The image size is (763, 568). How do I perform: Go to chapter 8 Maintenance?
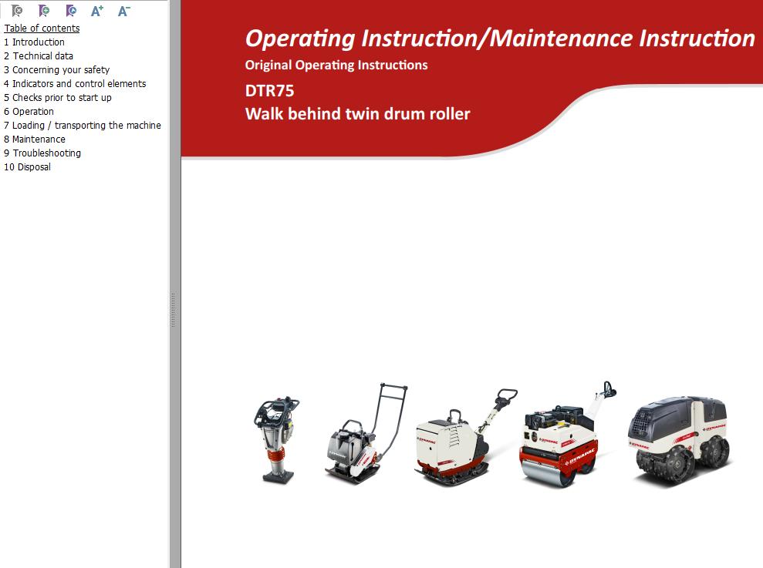(x=35, y=139)
